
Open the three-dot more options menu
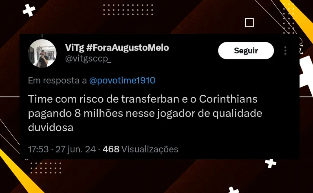pos(285,50)
